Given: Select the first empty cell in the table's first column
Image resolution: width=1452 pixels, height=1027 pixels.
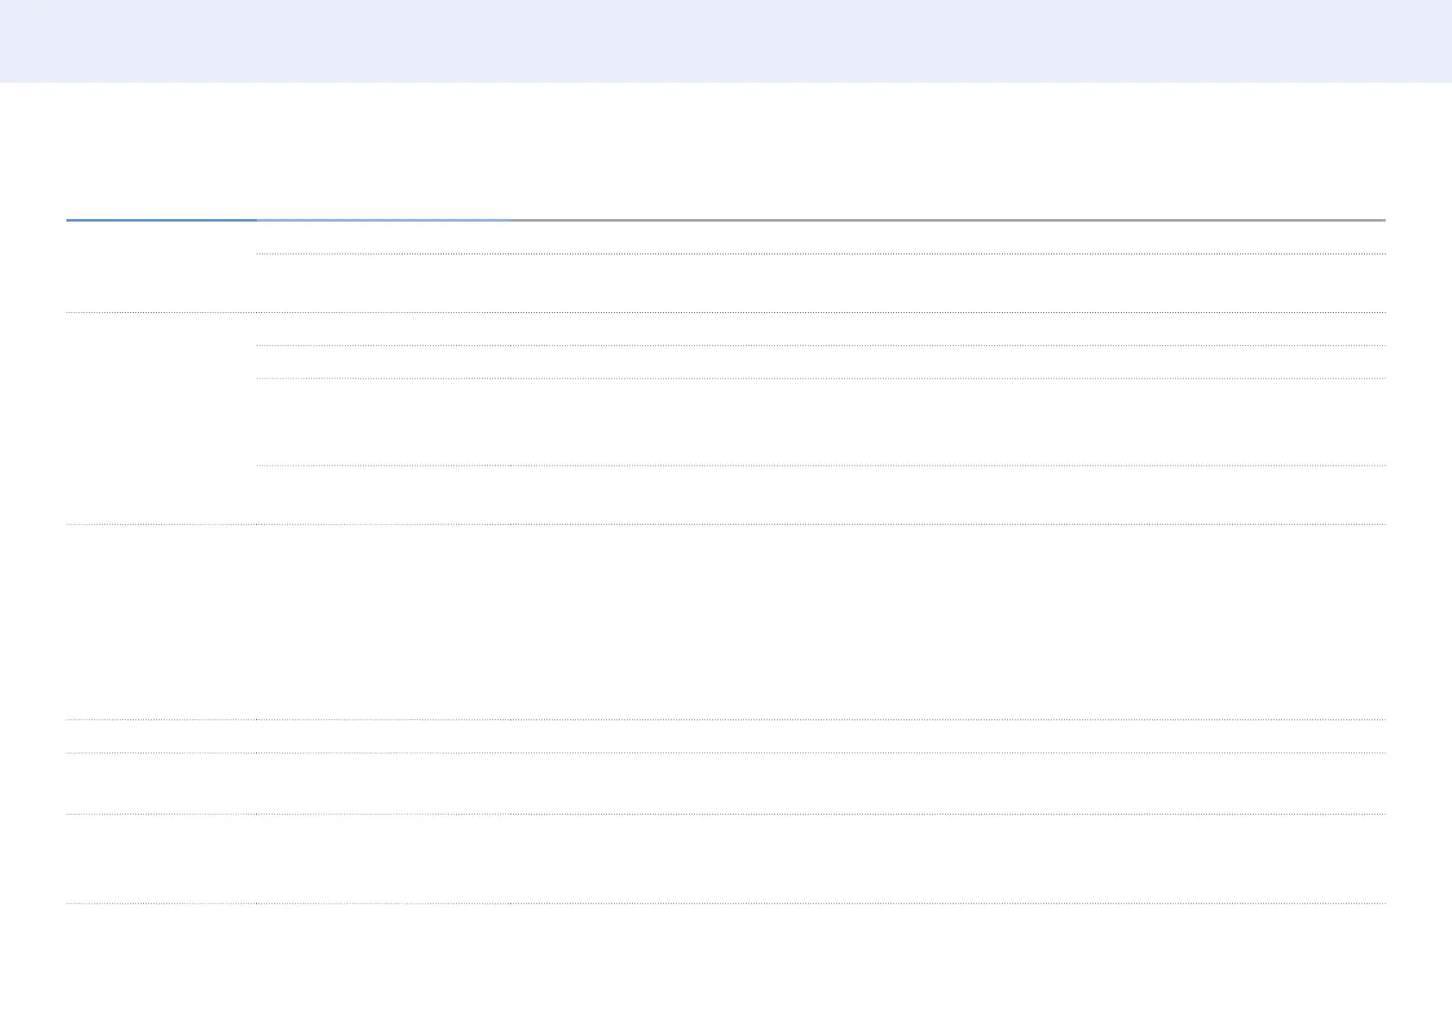Looking at the screenshot, I should click(x=161, y=266).
